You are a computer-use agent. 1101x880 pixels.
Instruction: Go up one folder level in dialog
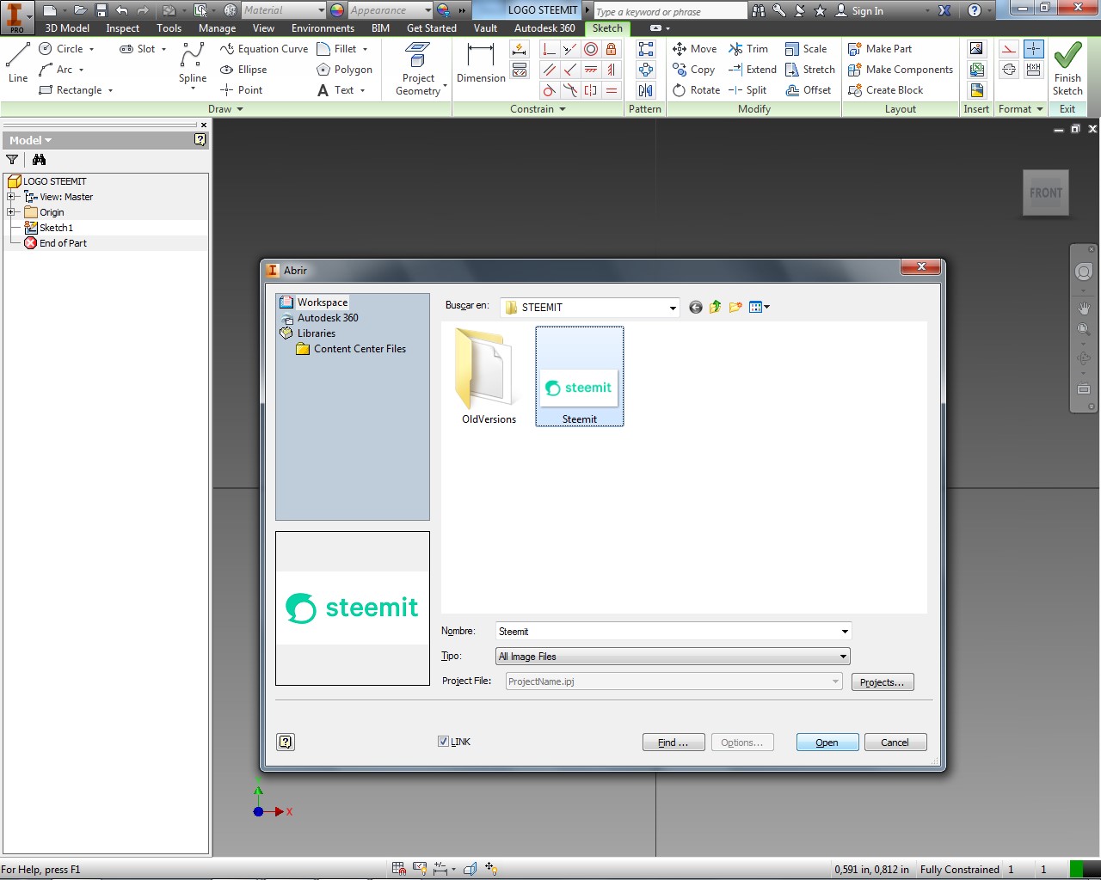[715, 307]
